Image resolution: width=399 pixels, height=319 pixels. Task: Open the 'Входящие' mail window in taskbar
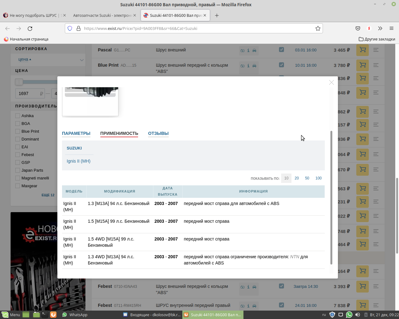(152, 315)
